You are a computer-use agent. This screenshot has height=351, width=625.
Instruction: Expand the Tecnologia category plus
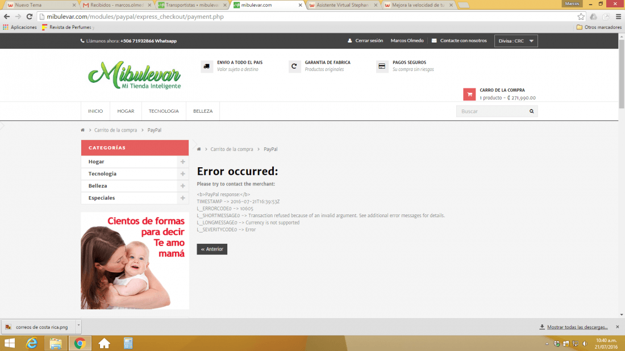(x=182, y=174)
